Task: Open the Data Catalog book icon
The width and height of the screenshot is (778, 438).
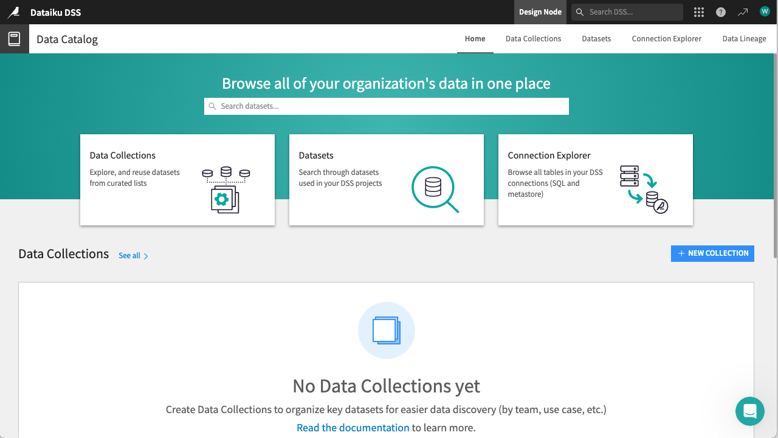Action: [x=14, y=39]
